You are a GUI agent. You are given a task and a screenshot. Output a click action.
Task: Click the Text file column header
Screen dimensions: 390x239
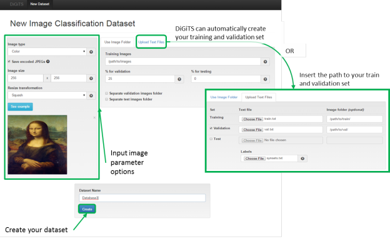point(245,110)
